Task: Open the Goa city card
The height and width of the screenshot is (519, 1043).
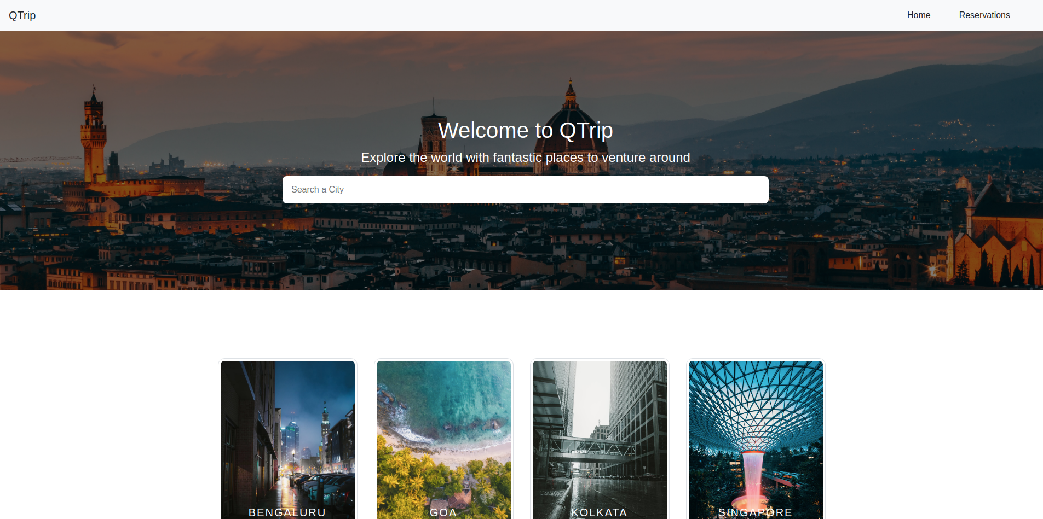Action: (443, 438)
